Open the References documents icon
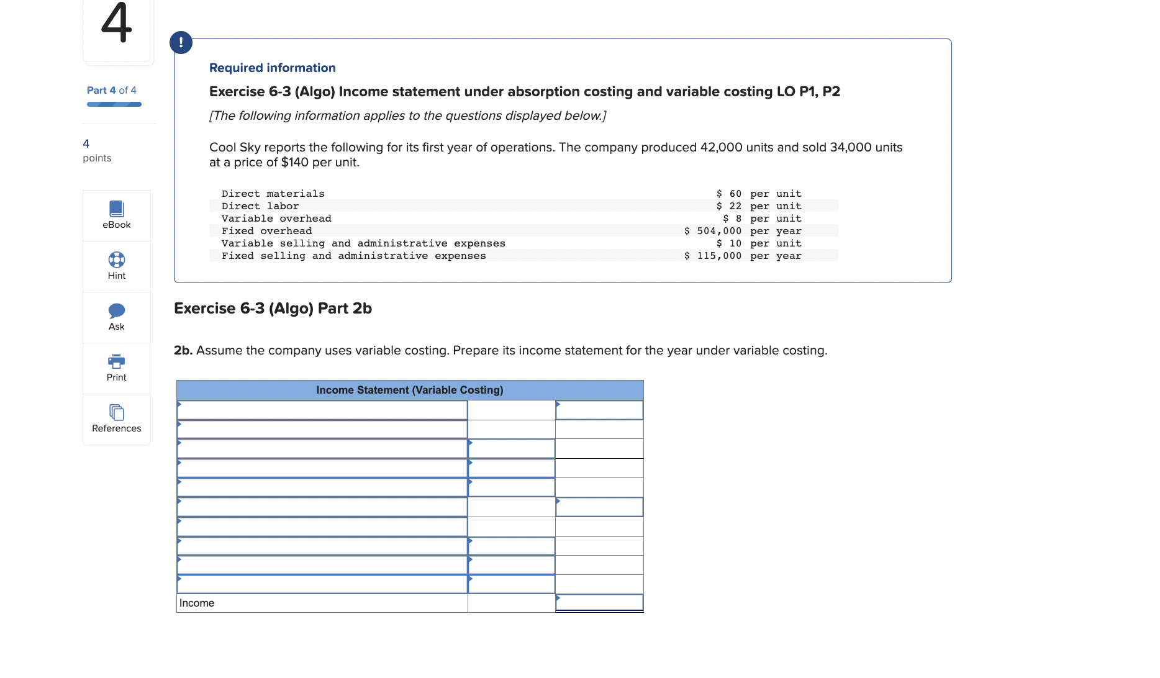Viewport: 1160px width, 678px height. coord(116,412)
